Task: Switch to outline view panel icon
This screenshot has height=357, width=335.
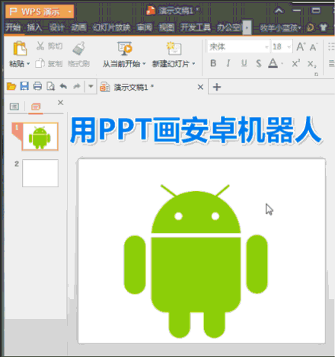Action: pyautogui.click(x=14, y=107)
